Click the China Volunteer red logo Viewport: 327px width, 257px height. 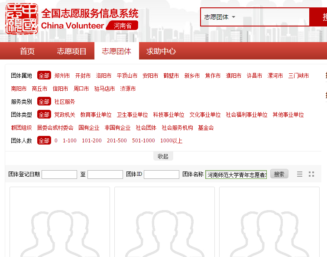(x=21, y=20)
